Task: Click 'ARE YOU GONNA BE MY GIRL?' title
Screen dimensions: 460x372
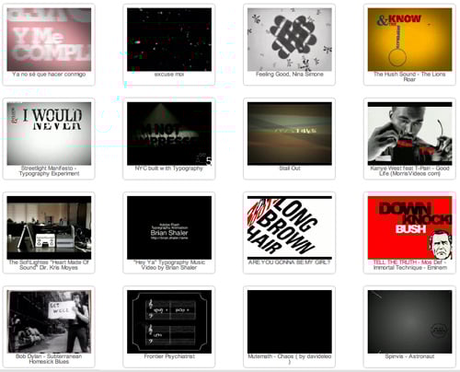Action: tap(290, 262)
